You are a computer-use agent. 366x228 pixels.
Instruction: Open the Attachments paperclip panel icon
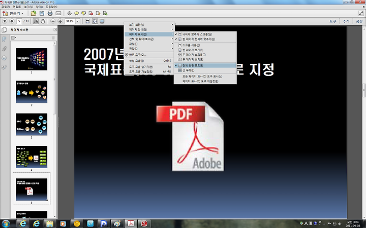coord(4,49)
